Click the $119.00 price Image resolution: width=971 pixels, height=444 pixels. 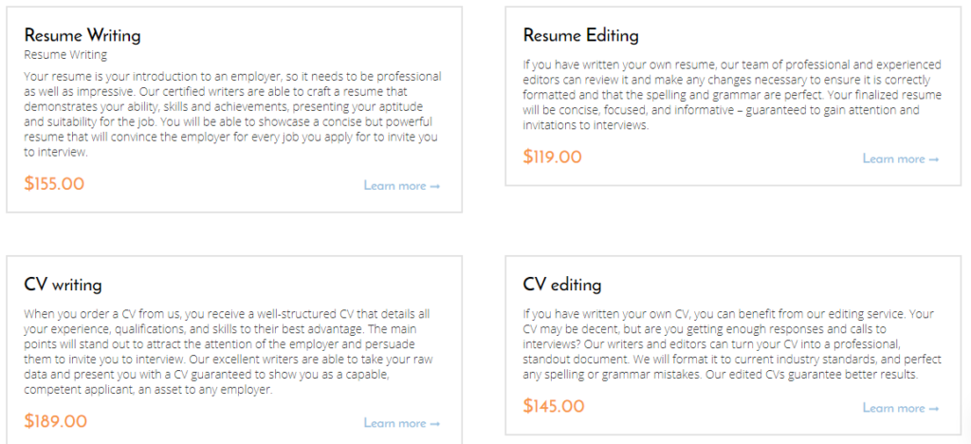(x=553, y=157)
